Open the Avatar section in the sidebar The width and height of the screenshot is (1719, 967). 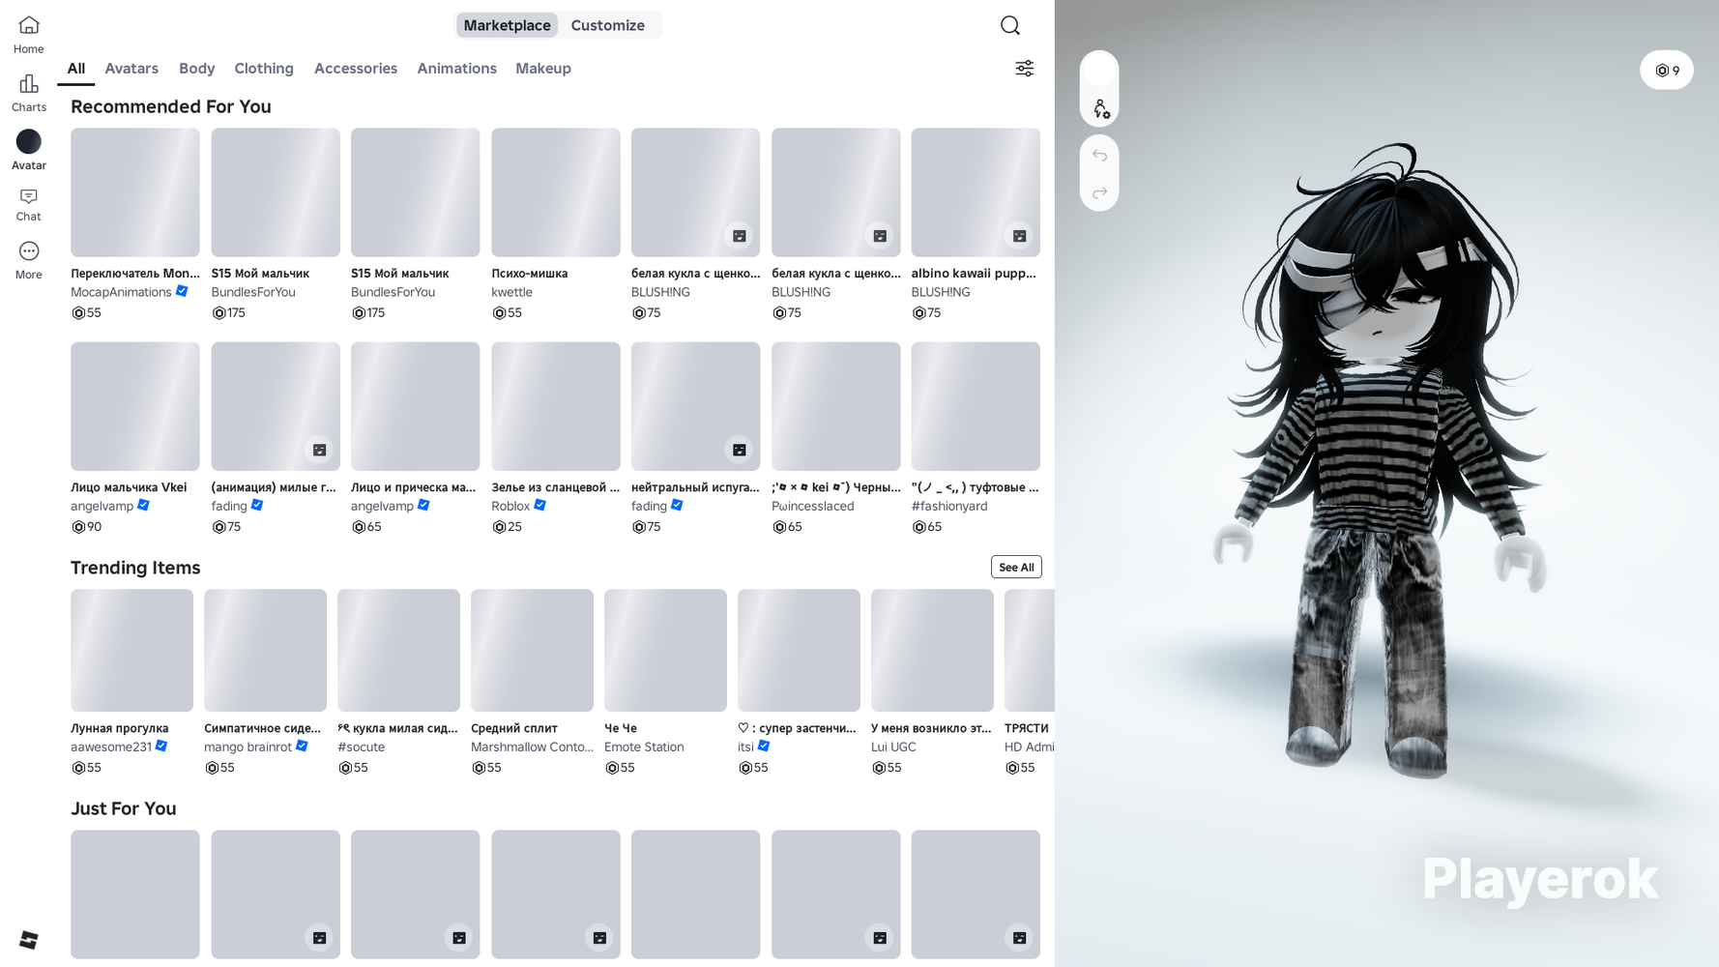tap(29, 151)
